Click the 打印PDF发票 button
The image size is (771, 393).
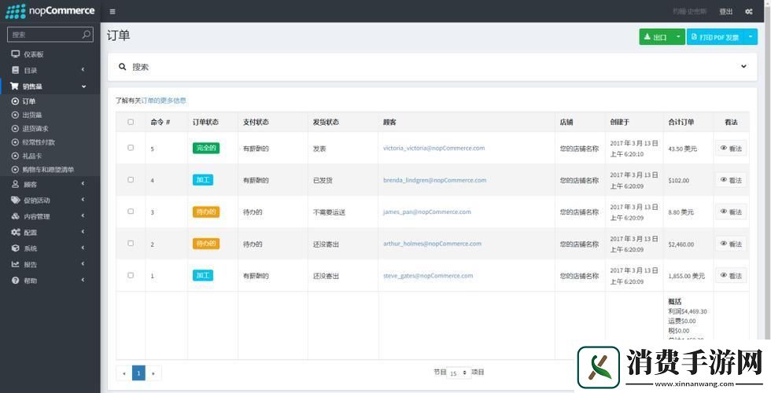coord(714,37)
